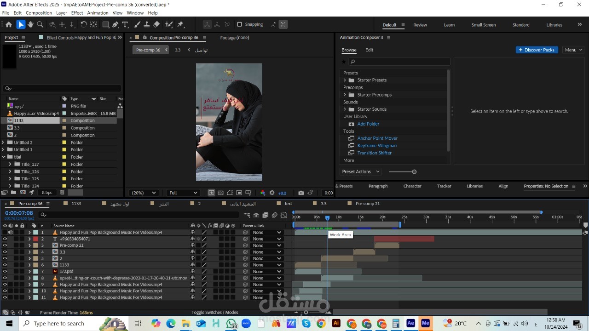Image resolution: width=589 pixels, height=331 pixels.
Task: Reset exposure in composition viewer
Action: (272, 193)
